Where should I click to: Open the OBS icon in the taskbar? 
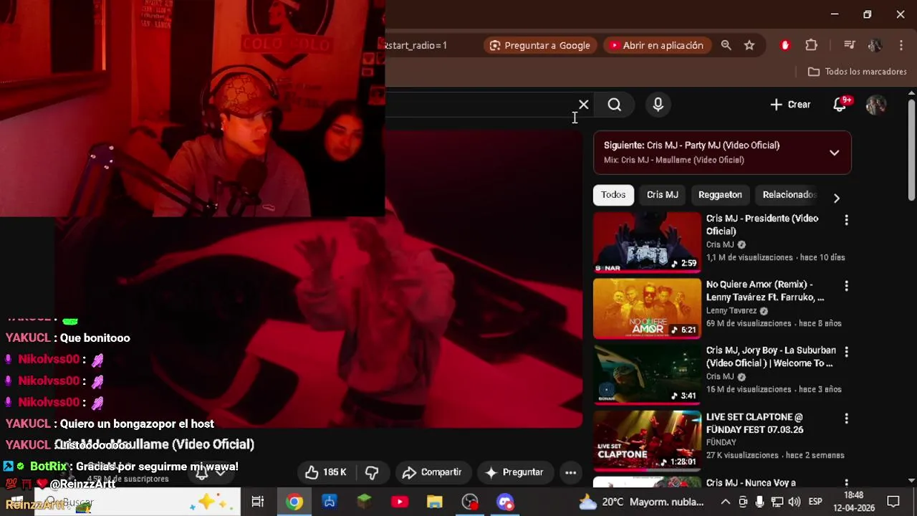click(470, 502)
